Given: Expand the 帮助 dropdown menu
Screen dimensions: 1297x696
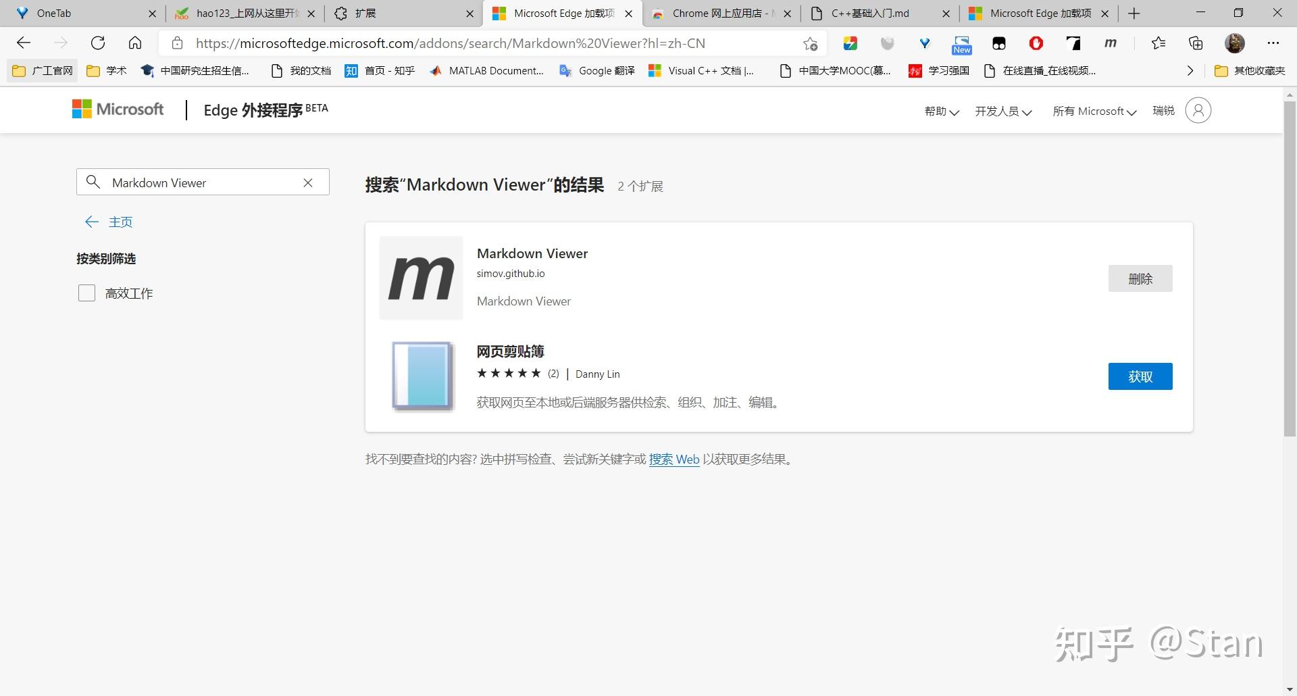Looking at the screenshot, I should 942,111.
